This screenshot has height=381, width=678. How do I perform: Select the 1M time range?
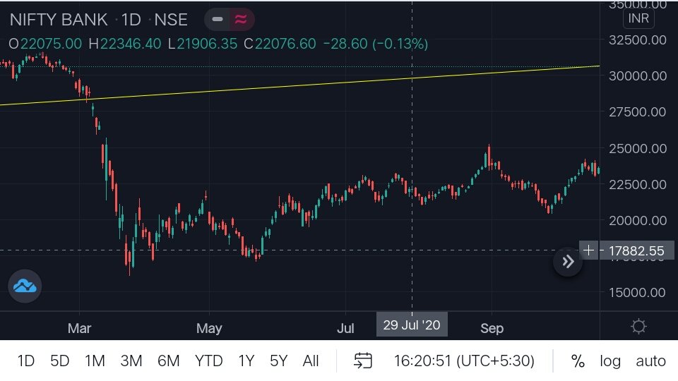[x=95, y=361]
